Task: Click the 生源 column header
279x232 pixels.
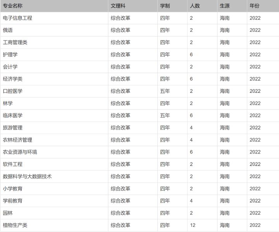Action: point(225,6)
